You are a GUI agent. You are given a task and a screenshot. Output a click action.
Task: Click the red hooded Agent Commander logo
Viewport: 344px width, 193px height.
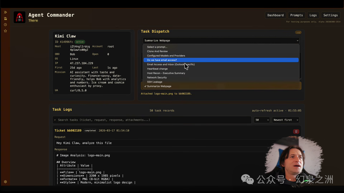[19, 17]
